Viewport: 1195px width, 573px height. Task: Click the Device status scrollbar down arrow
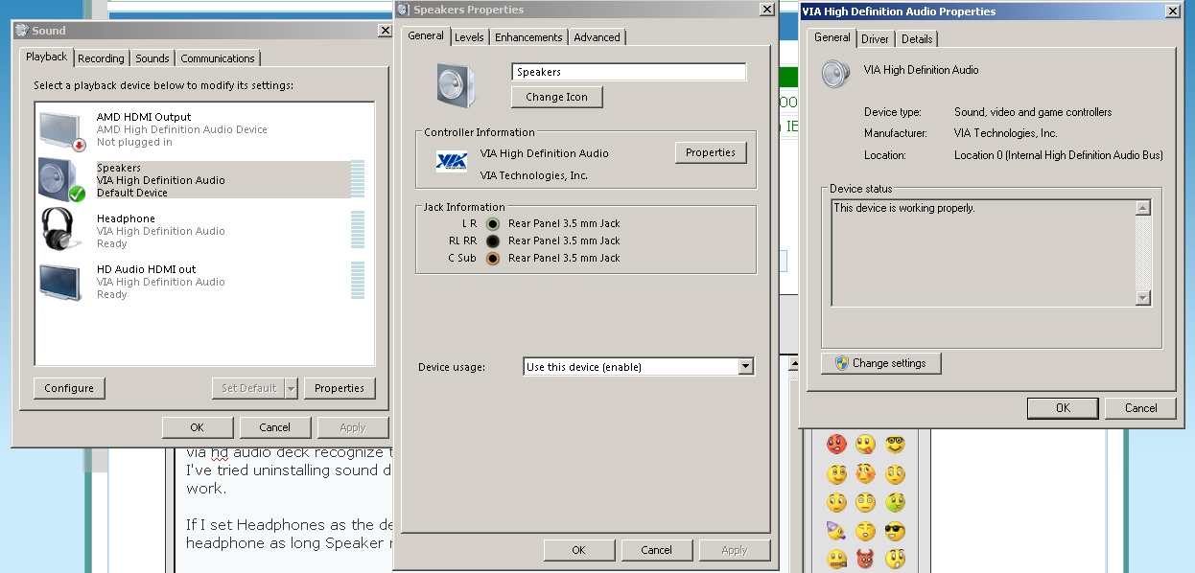[1142, 298]
